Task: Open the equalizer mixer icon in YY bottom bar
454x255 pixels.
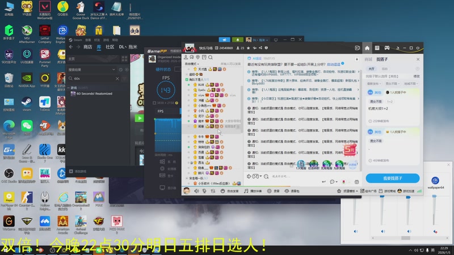Action: pyautogui.click(x=213, y=191)
